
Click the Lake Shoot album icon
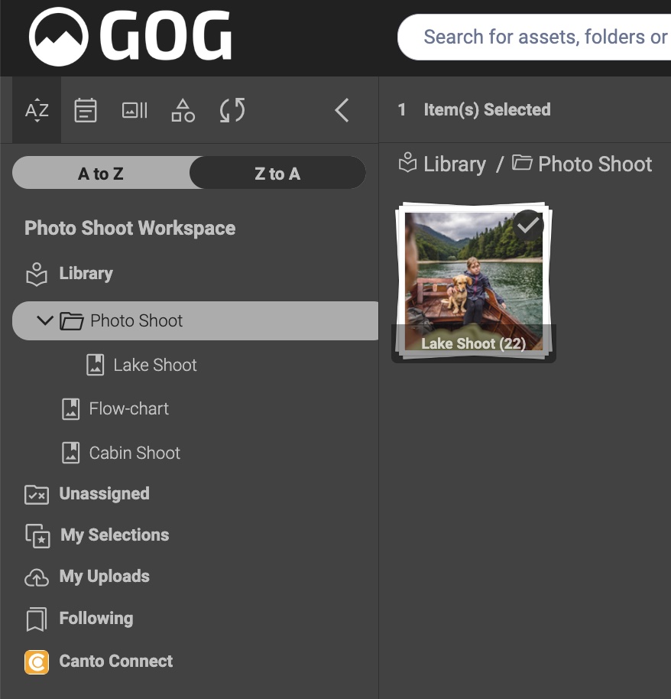point(95,365)
